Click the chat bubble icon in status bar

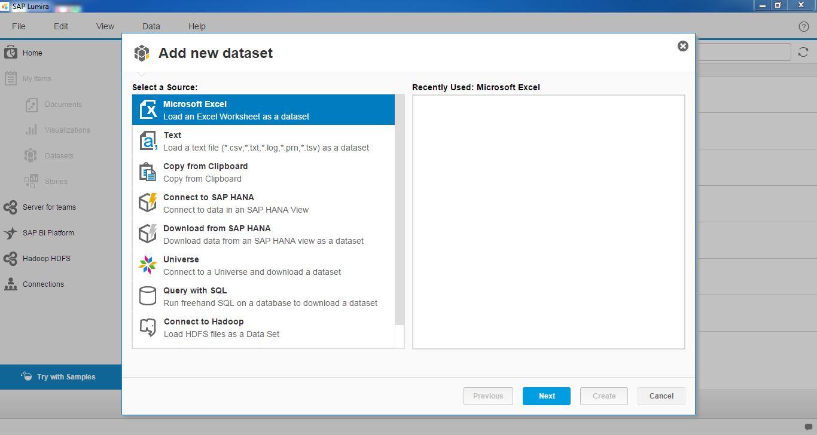(x=808, y=427)
